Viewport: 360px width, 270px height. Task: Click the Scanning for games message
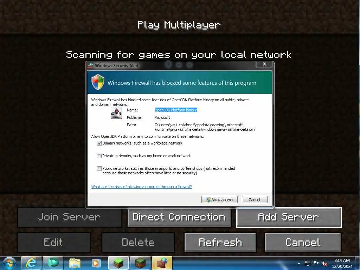pyautogui.click(x=179, y=54)
